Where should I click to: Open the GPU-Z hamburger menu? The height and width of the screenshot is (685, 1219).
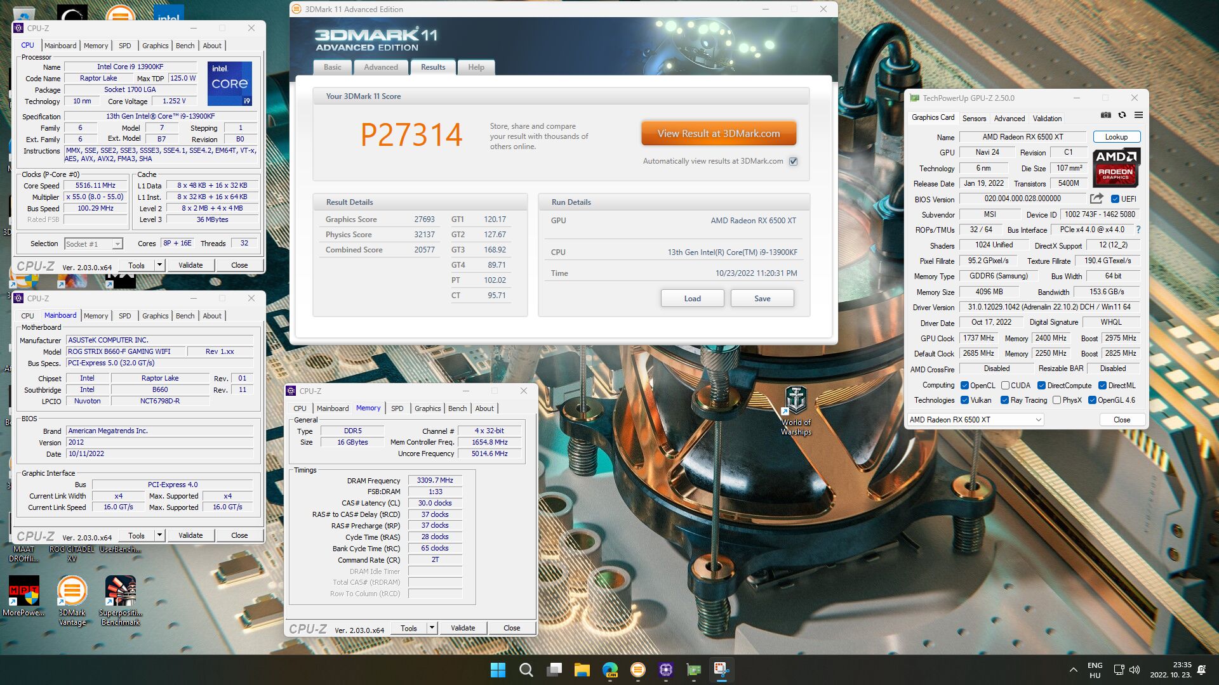[x=1138, y=115]
